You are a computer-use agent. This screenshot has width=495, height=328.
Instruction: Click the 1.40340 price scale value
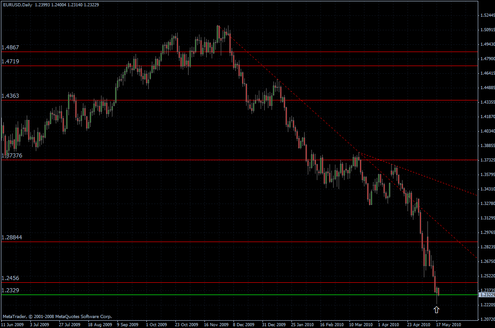[487, 131]
